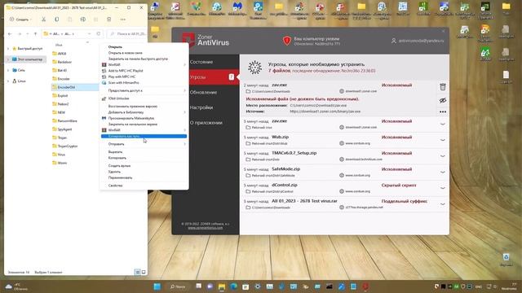522x293 pixels.
Task: Click the user account icon in Zoner header
Action: 393,41
